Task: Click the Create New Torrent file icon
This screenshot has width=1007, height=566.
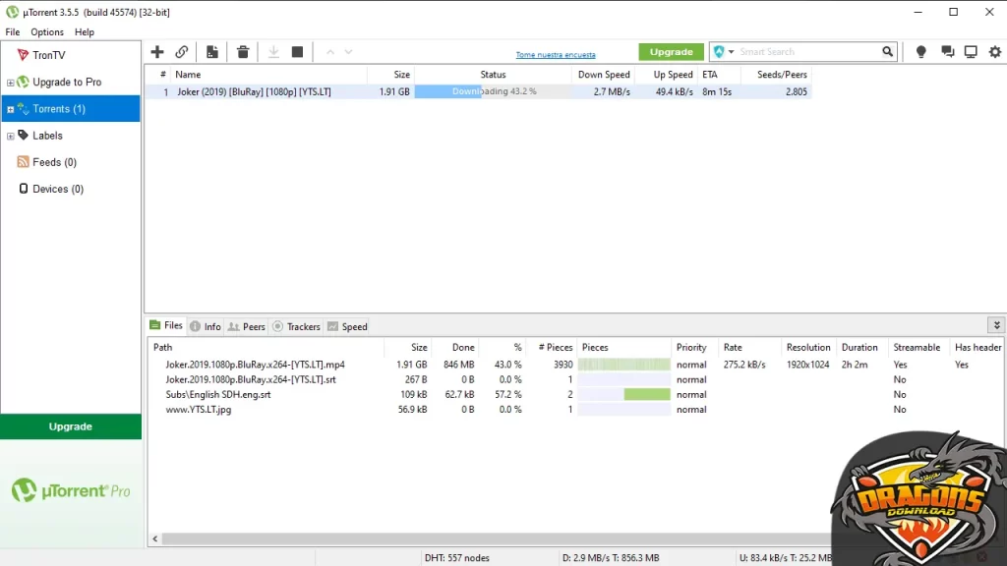Action: [212, 52]
